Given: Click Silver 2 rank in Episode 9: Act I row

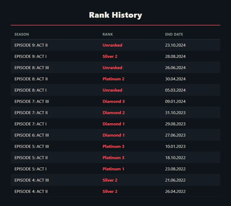Looking at the screenshot, I should [x=110, y=57].
